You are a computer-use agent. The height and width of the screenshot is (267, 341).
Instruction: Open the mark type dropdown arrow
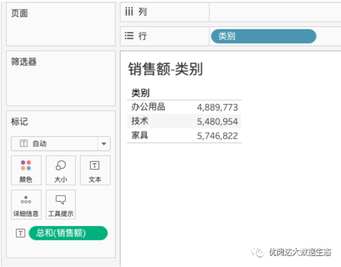(x=104, y=144)
